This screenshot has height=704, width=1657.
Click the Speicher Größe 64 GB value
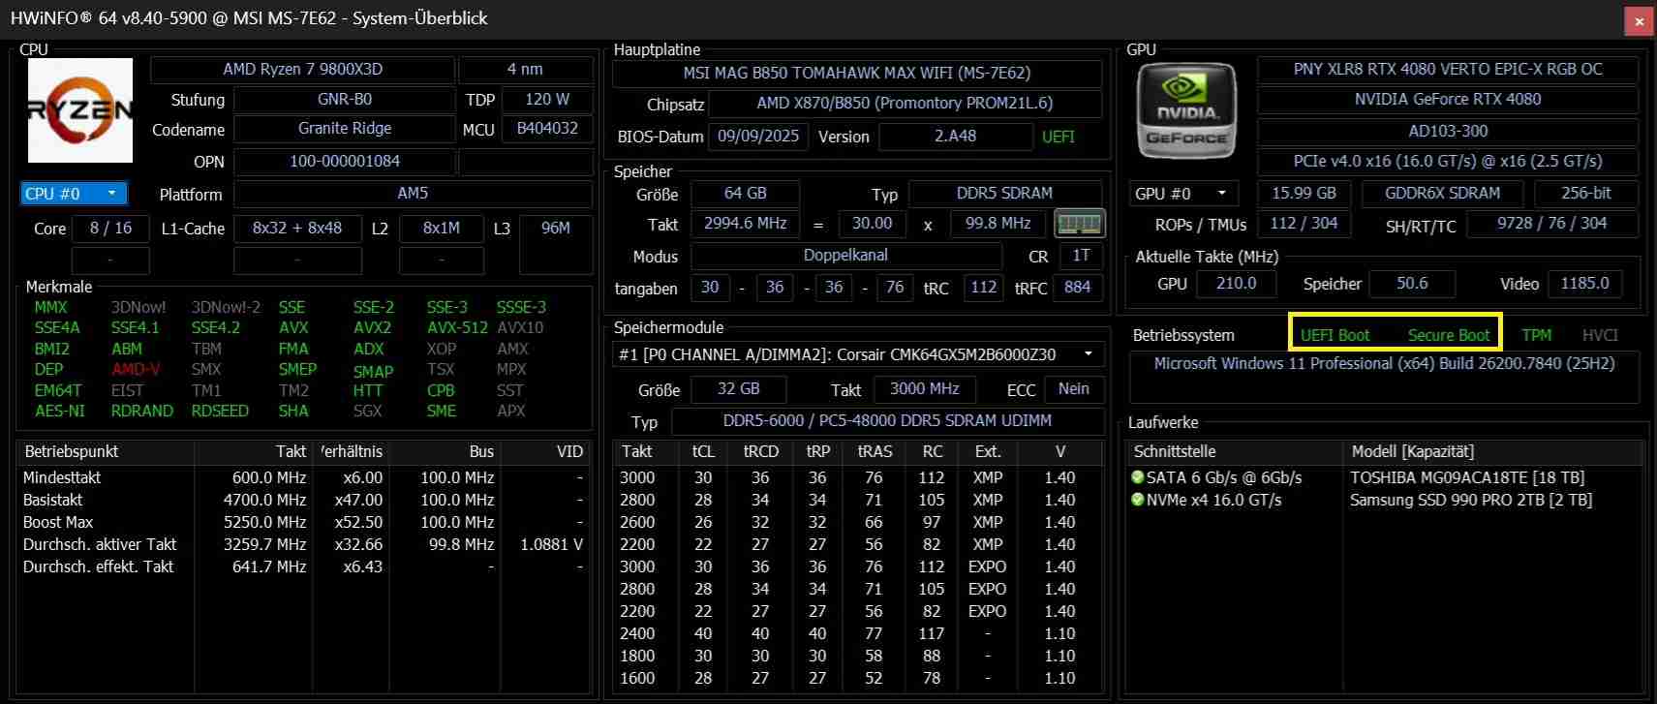pyautogui.click(x=746, y=194)
